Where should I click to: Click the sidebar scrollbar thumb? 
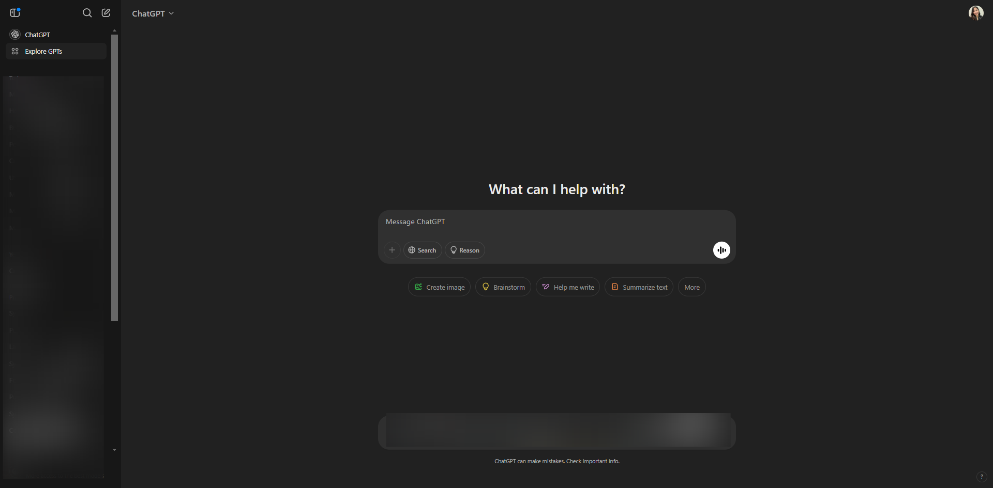coord(114,178)
